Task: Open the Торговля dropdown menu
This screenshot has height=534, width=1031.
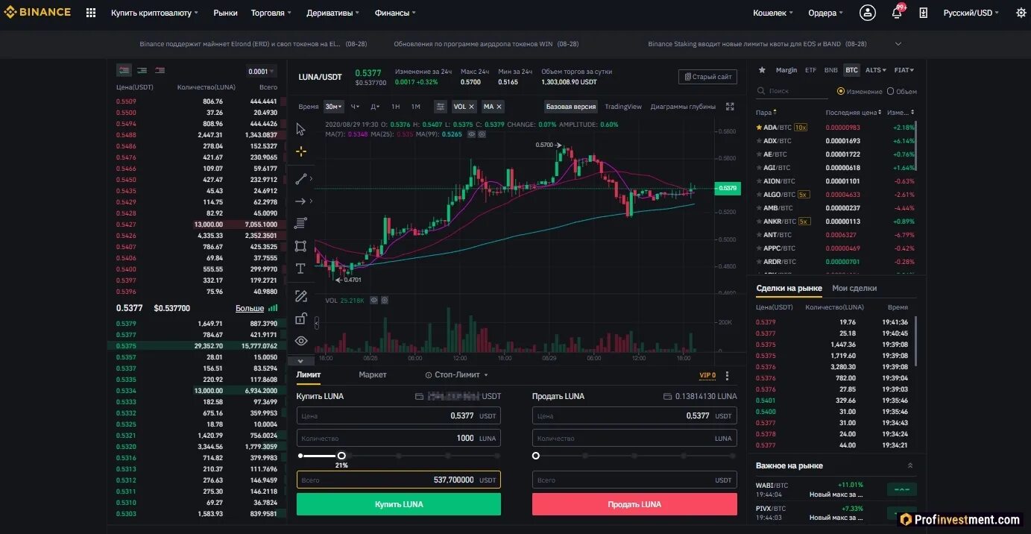Action: (x=271, y=13)
